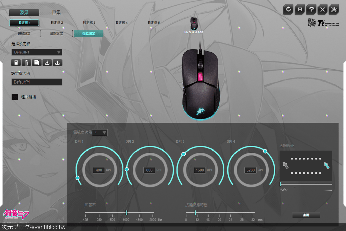Click the 直線修正 heading text

click(x=287, y=145)
